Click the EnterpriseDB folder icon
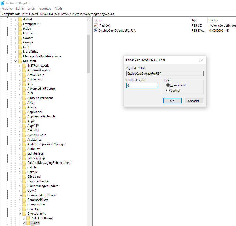This screenshot has width=236, height=226. [x=20, y=24]
